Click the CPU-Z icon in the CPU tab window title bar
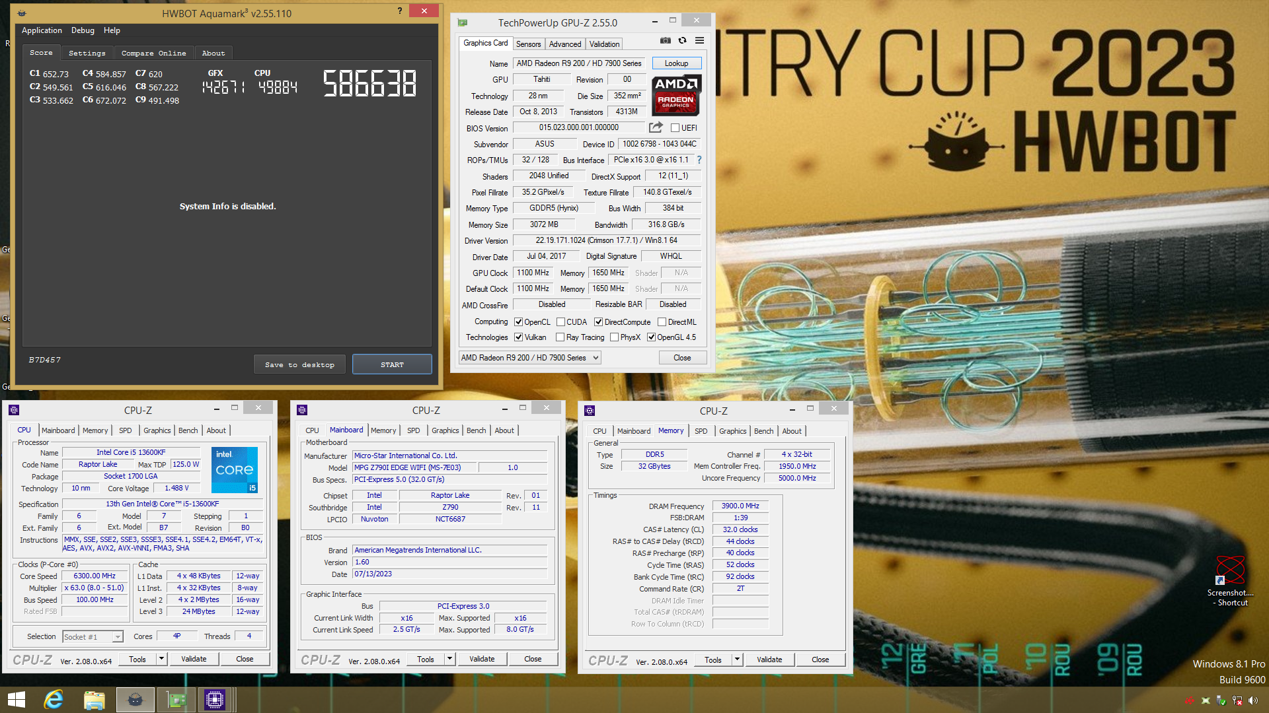This screenshot has height=713, width=1269. [14, 410]
